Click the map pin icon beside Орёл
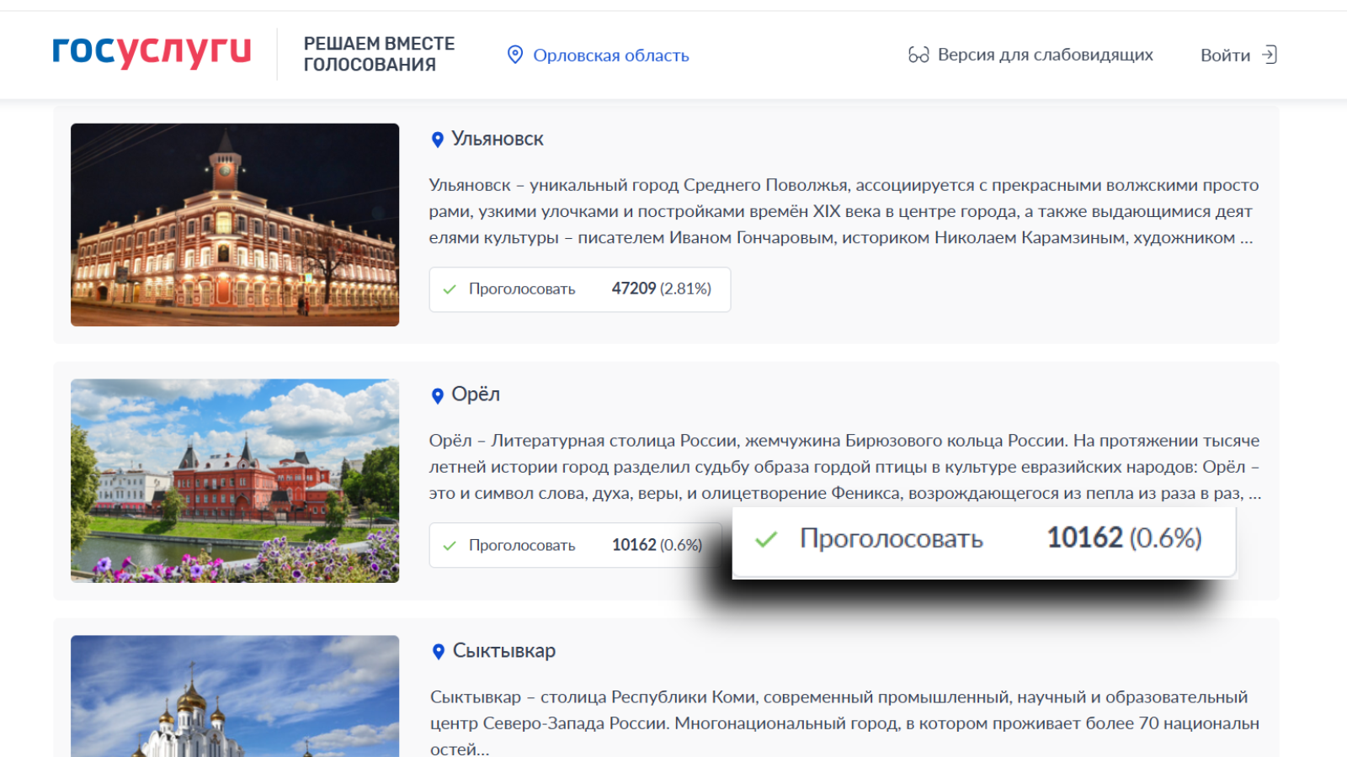Image resolution: width=1347 pixels, height=757 pixels. pyautogui.click(x=438, y=395)
